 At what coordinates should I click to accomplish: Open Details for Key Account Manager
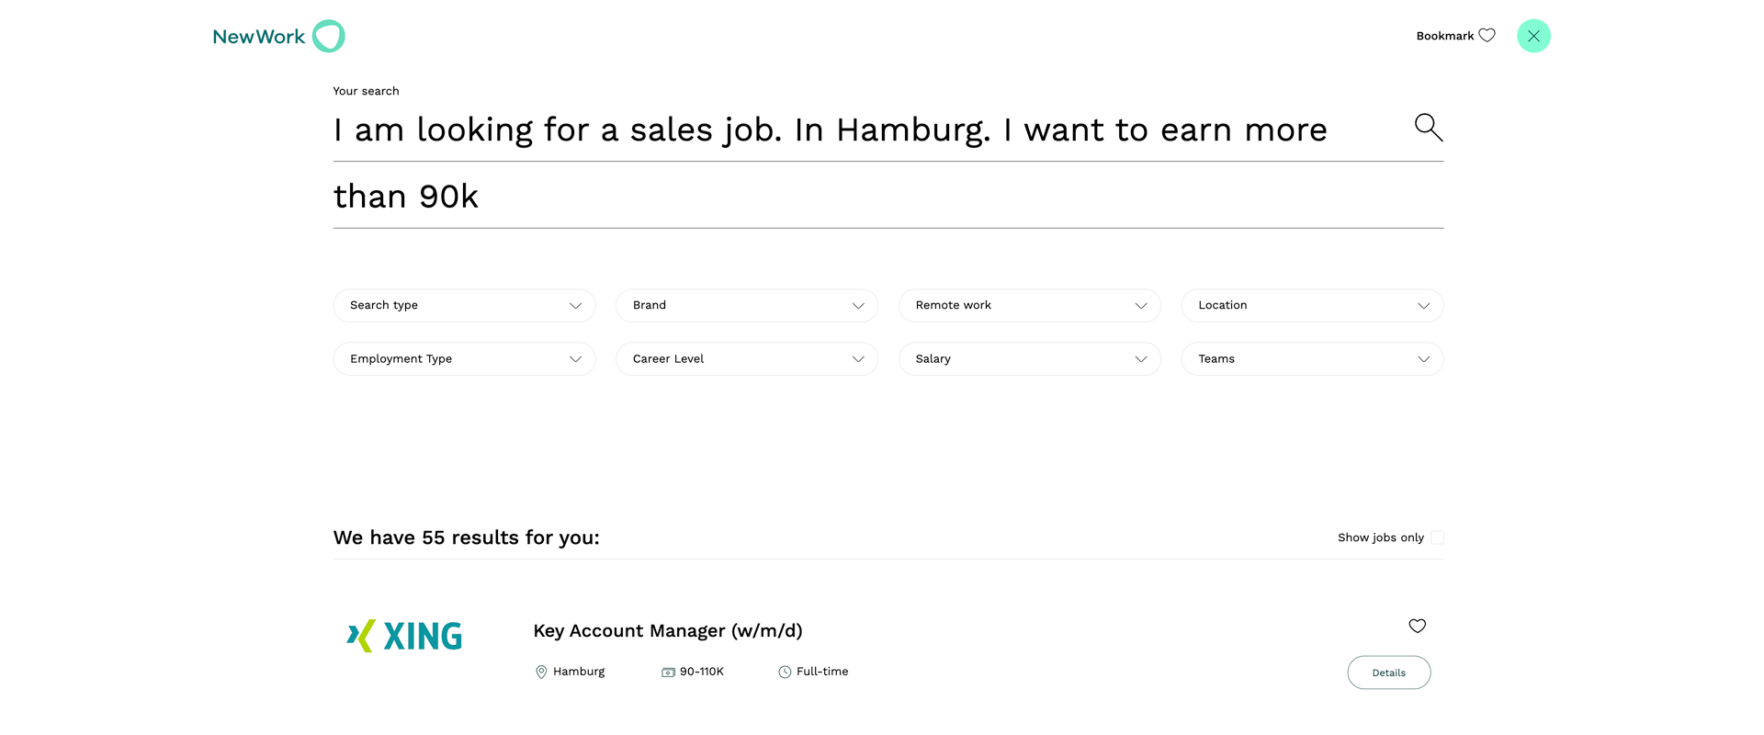click(1388, 673)
